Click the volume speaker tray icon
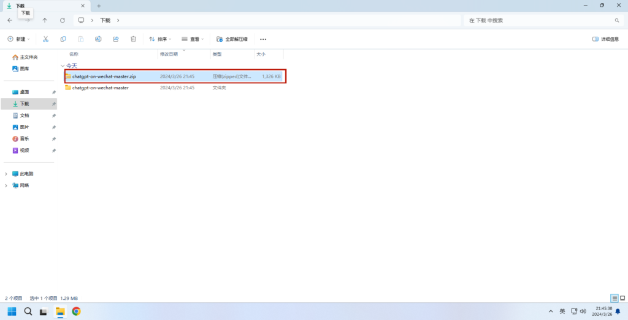Image resolution: width=628 pixels, height=320 pixels. [x=583, y=311]
